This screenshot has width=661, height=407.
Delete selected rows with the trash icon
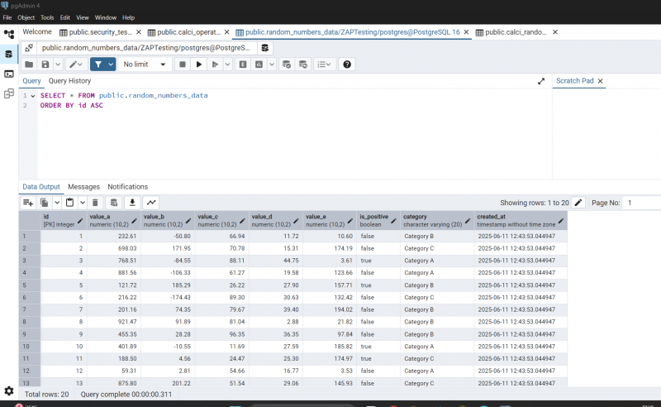pos(94,202)
